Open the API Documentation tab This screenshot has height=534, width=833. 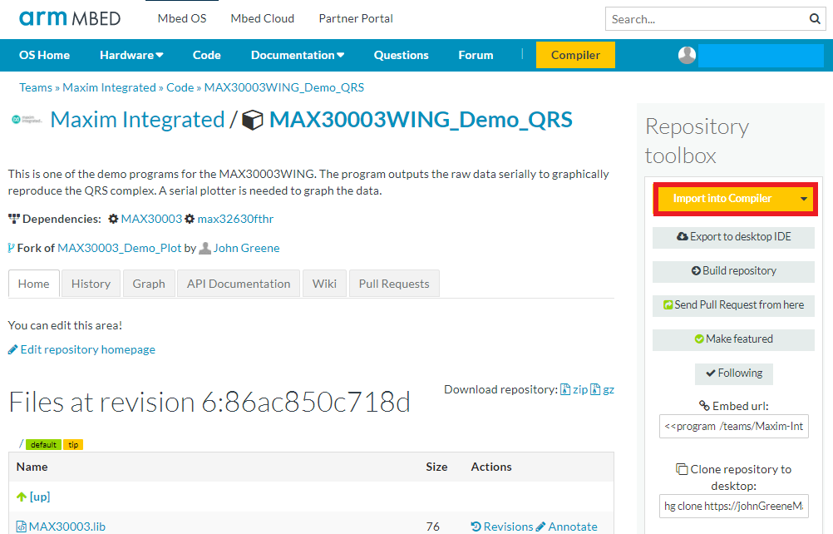coord(239,284)
